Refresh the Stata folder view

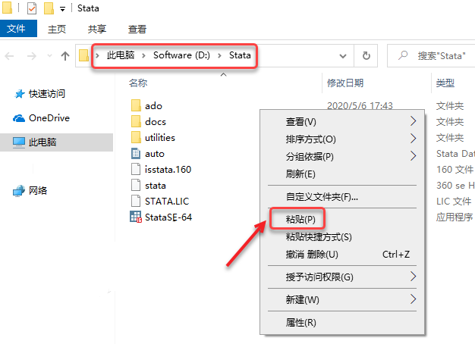(x=366, y=55)
